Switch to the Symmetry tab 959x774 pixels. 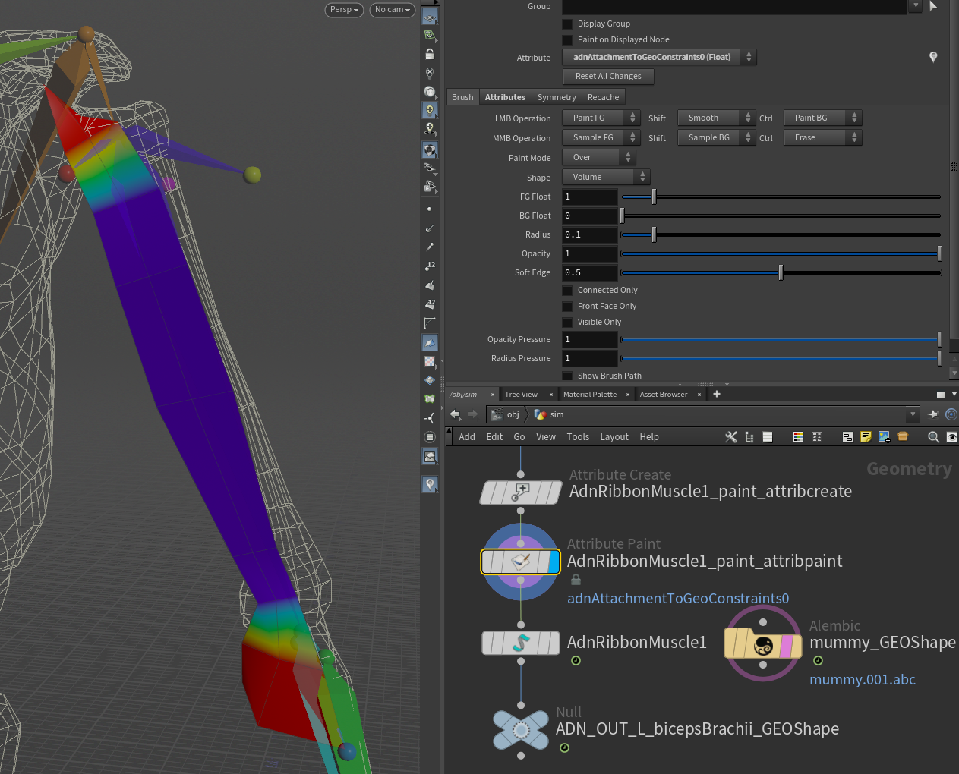(x=557, y=96)
